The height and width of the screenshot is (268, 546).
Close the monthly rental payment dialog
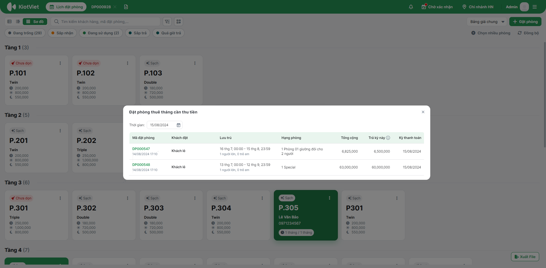(423, 112)
